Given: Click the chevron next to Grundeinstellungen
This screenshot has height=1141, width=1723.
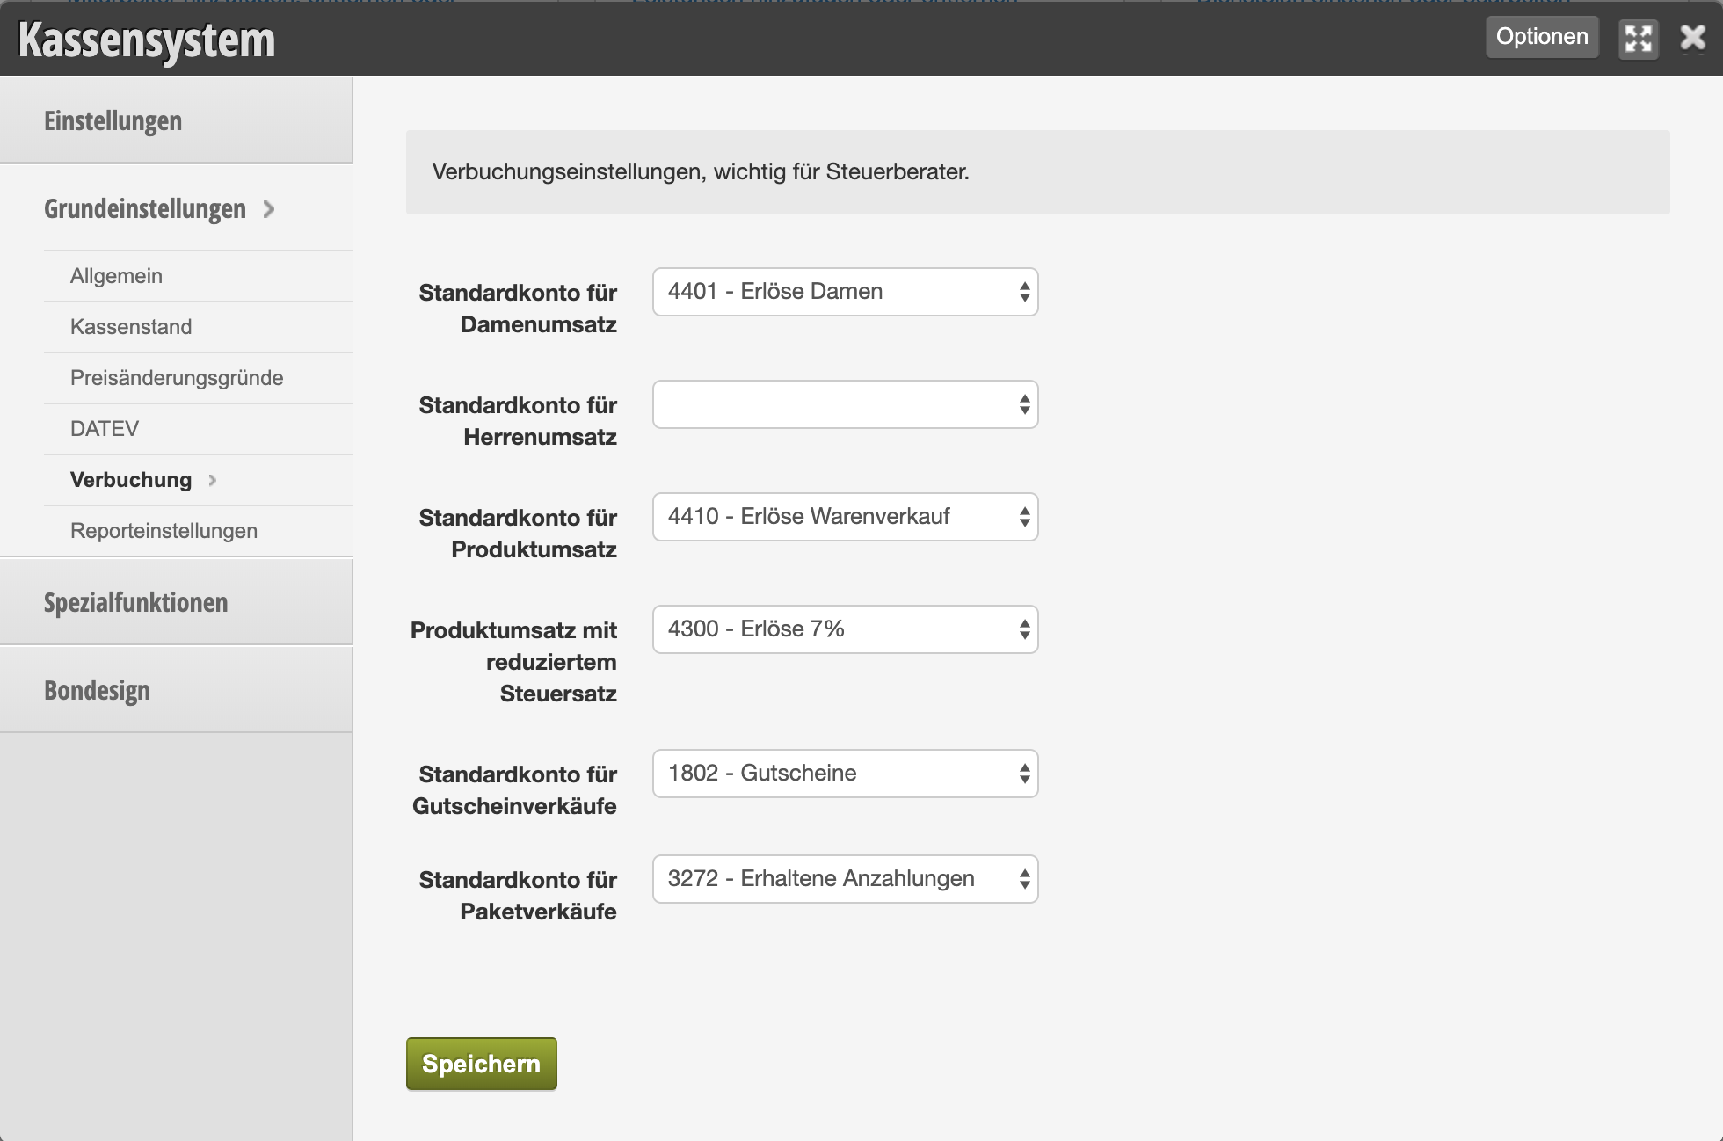Looking at the screenshot, I should coord(269,209).
